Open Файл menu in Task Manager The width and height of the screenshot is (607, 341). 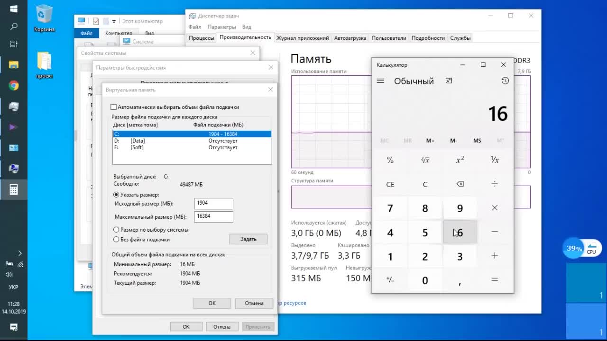tap(195, 27)
